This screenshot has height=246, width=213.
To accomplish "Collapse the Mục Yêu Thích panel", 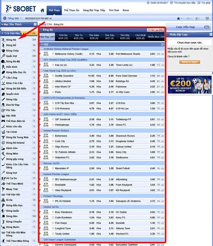I will (x=2, y=25).
